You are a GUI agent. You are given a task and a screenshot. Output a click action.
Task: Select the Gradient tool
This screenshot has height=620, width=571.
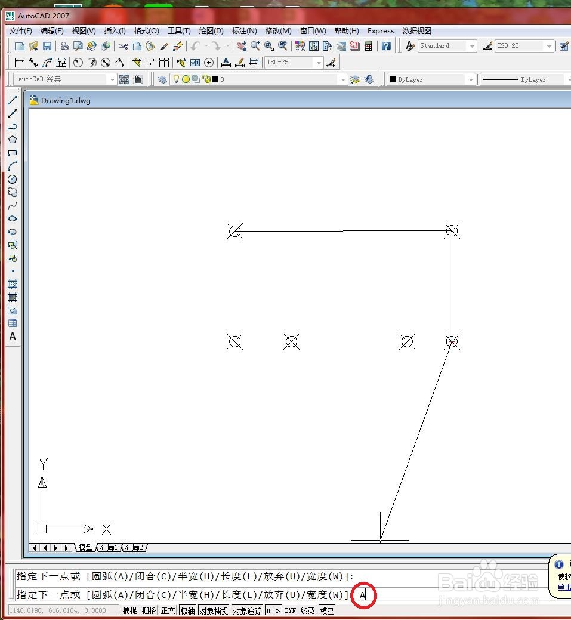13,297
